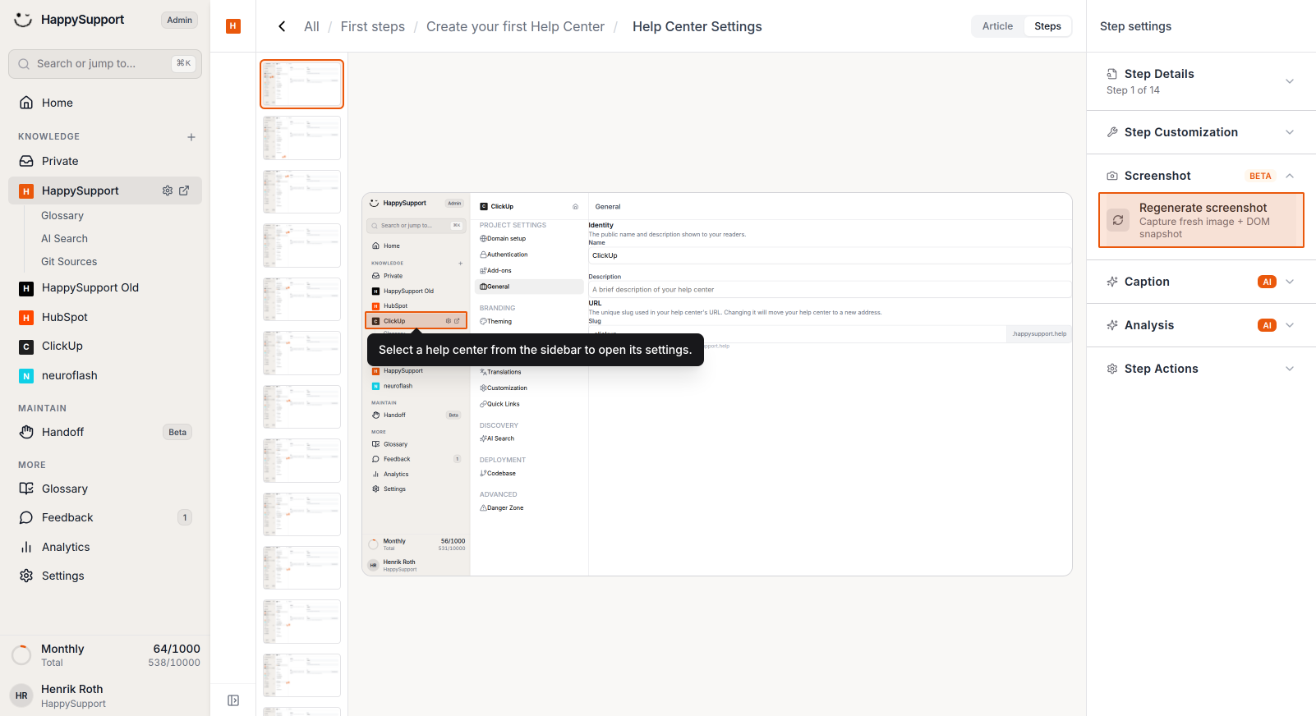Click the Step settings panel heading
1316x716 pixels.
(1135, 26)
